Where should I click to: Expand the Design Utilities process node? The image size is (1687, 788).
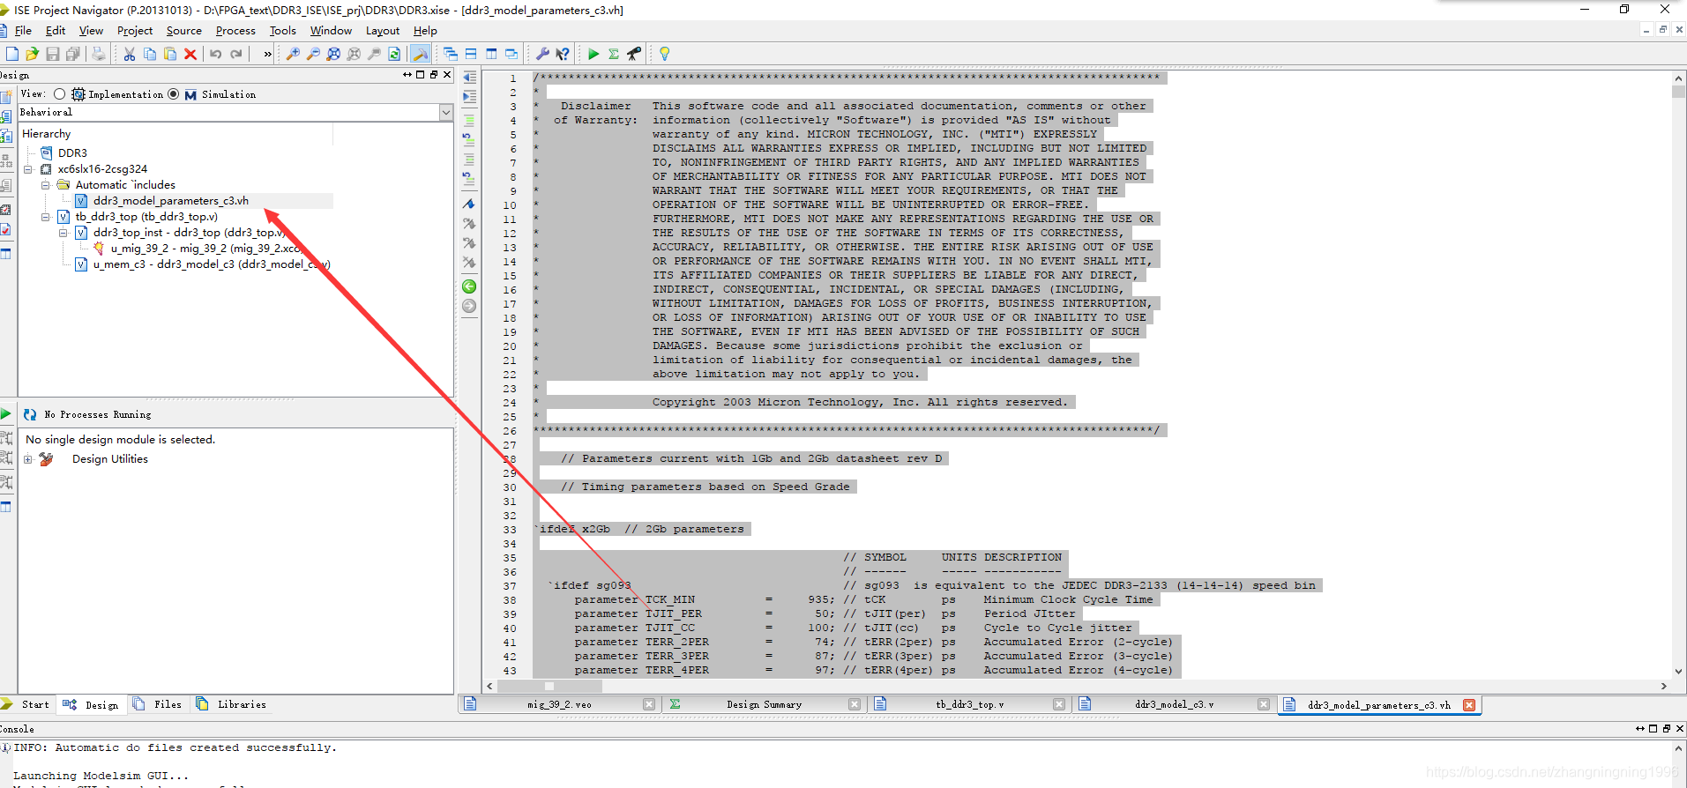click(28, 459)
